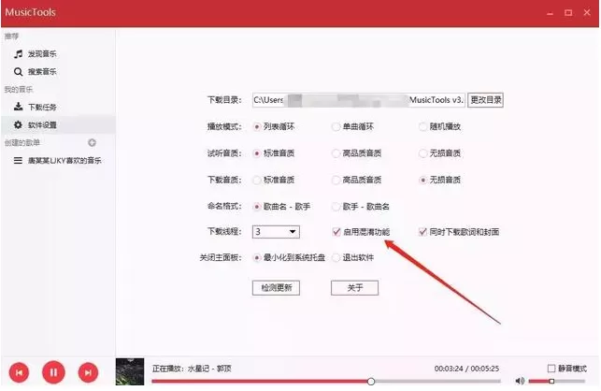This screenshot has height=391, width=601.
Task: Click the plus icon next to 创建的歌单
Action: [92, 143]
